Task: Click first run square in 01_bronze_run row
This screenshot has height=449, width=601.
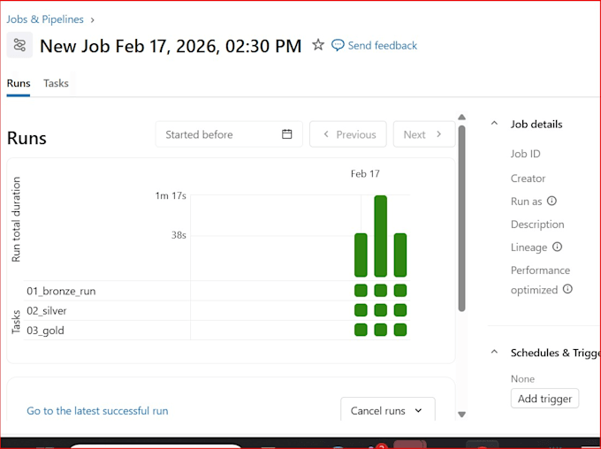Action: point(361,290)
